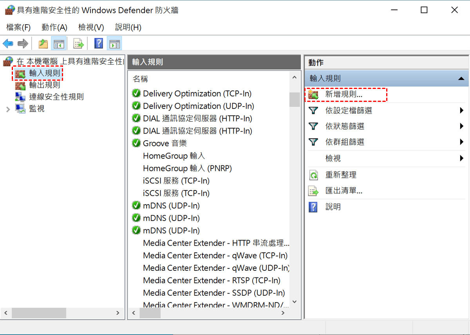This screenshot has width=470, height=335.
Task: Click green check icon of Delivery Optimization (TCP-In)
Action: pos(136,94)
